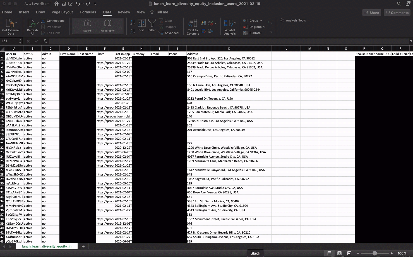
Task: Click cell 3232 Fermi Dr, Topanga
Action: 229,99
